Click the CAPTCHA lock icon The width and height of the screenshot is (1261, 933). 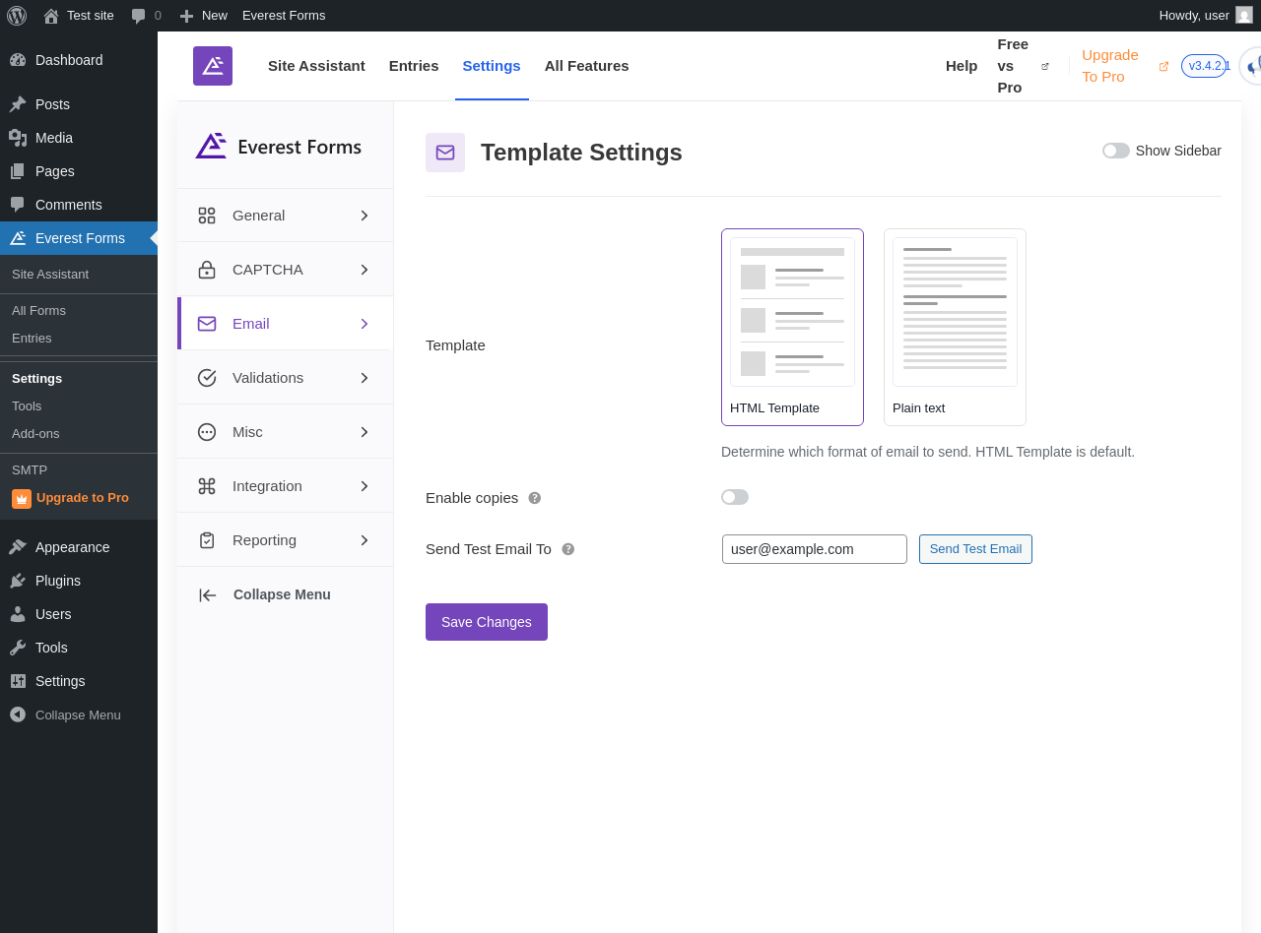click(x=207, y=270)
